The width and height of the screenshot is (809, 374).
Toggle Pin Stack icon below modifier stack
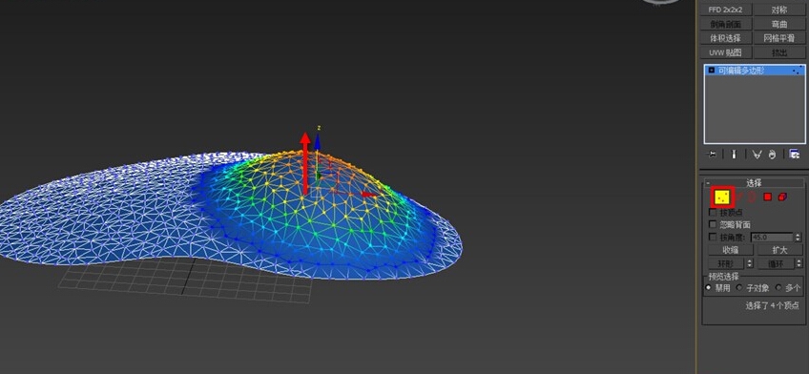point(712,154)
